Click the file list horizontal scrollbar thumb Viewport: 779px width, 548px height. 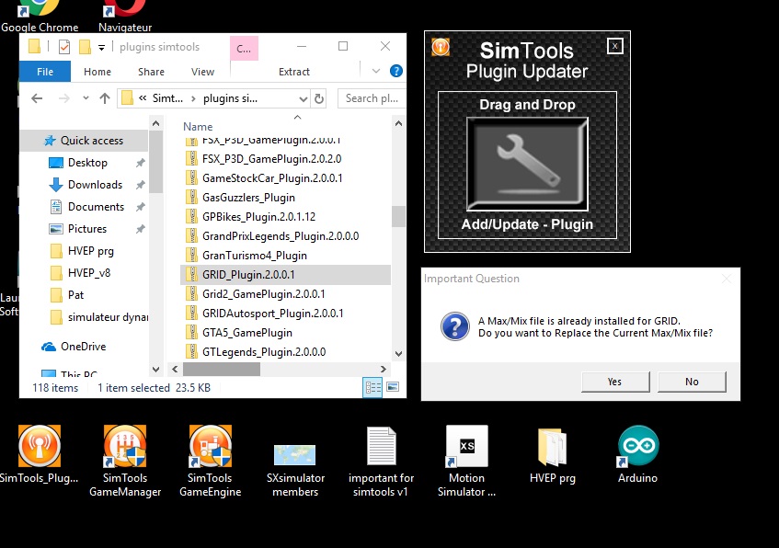[222, 369]
